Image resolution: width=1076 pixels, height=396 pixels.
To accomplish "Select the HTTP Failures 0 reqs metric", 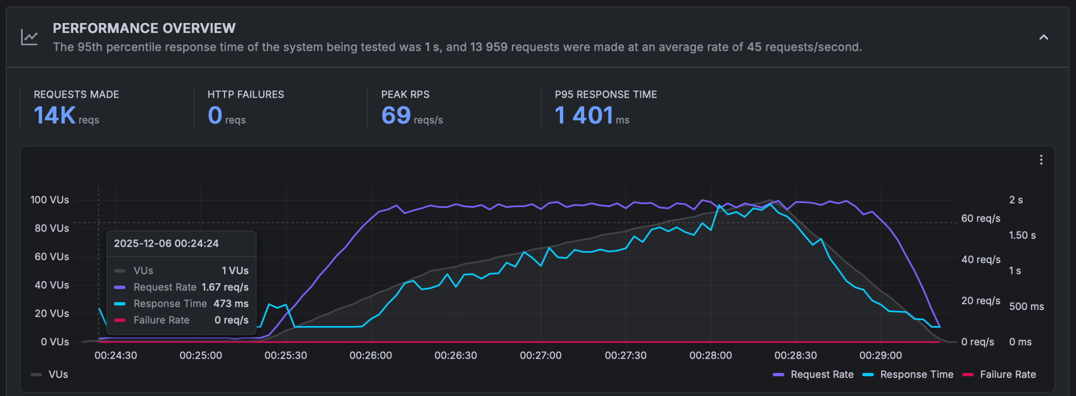I will (227, 115).
